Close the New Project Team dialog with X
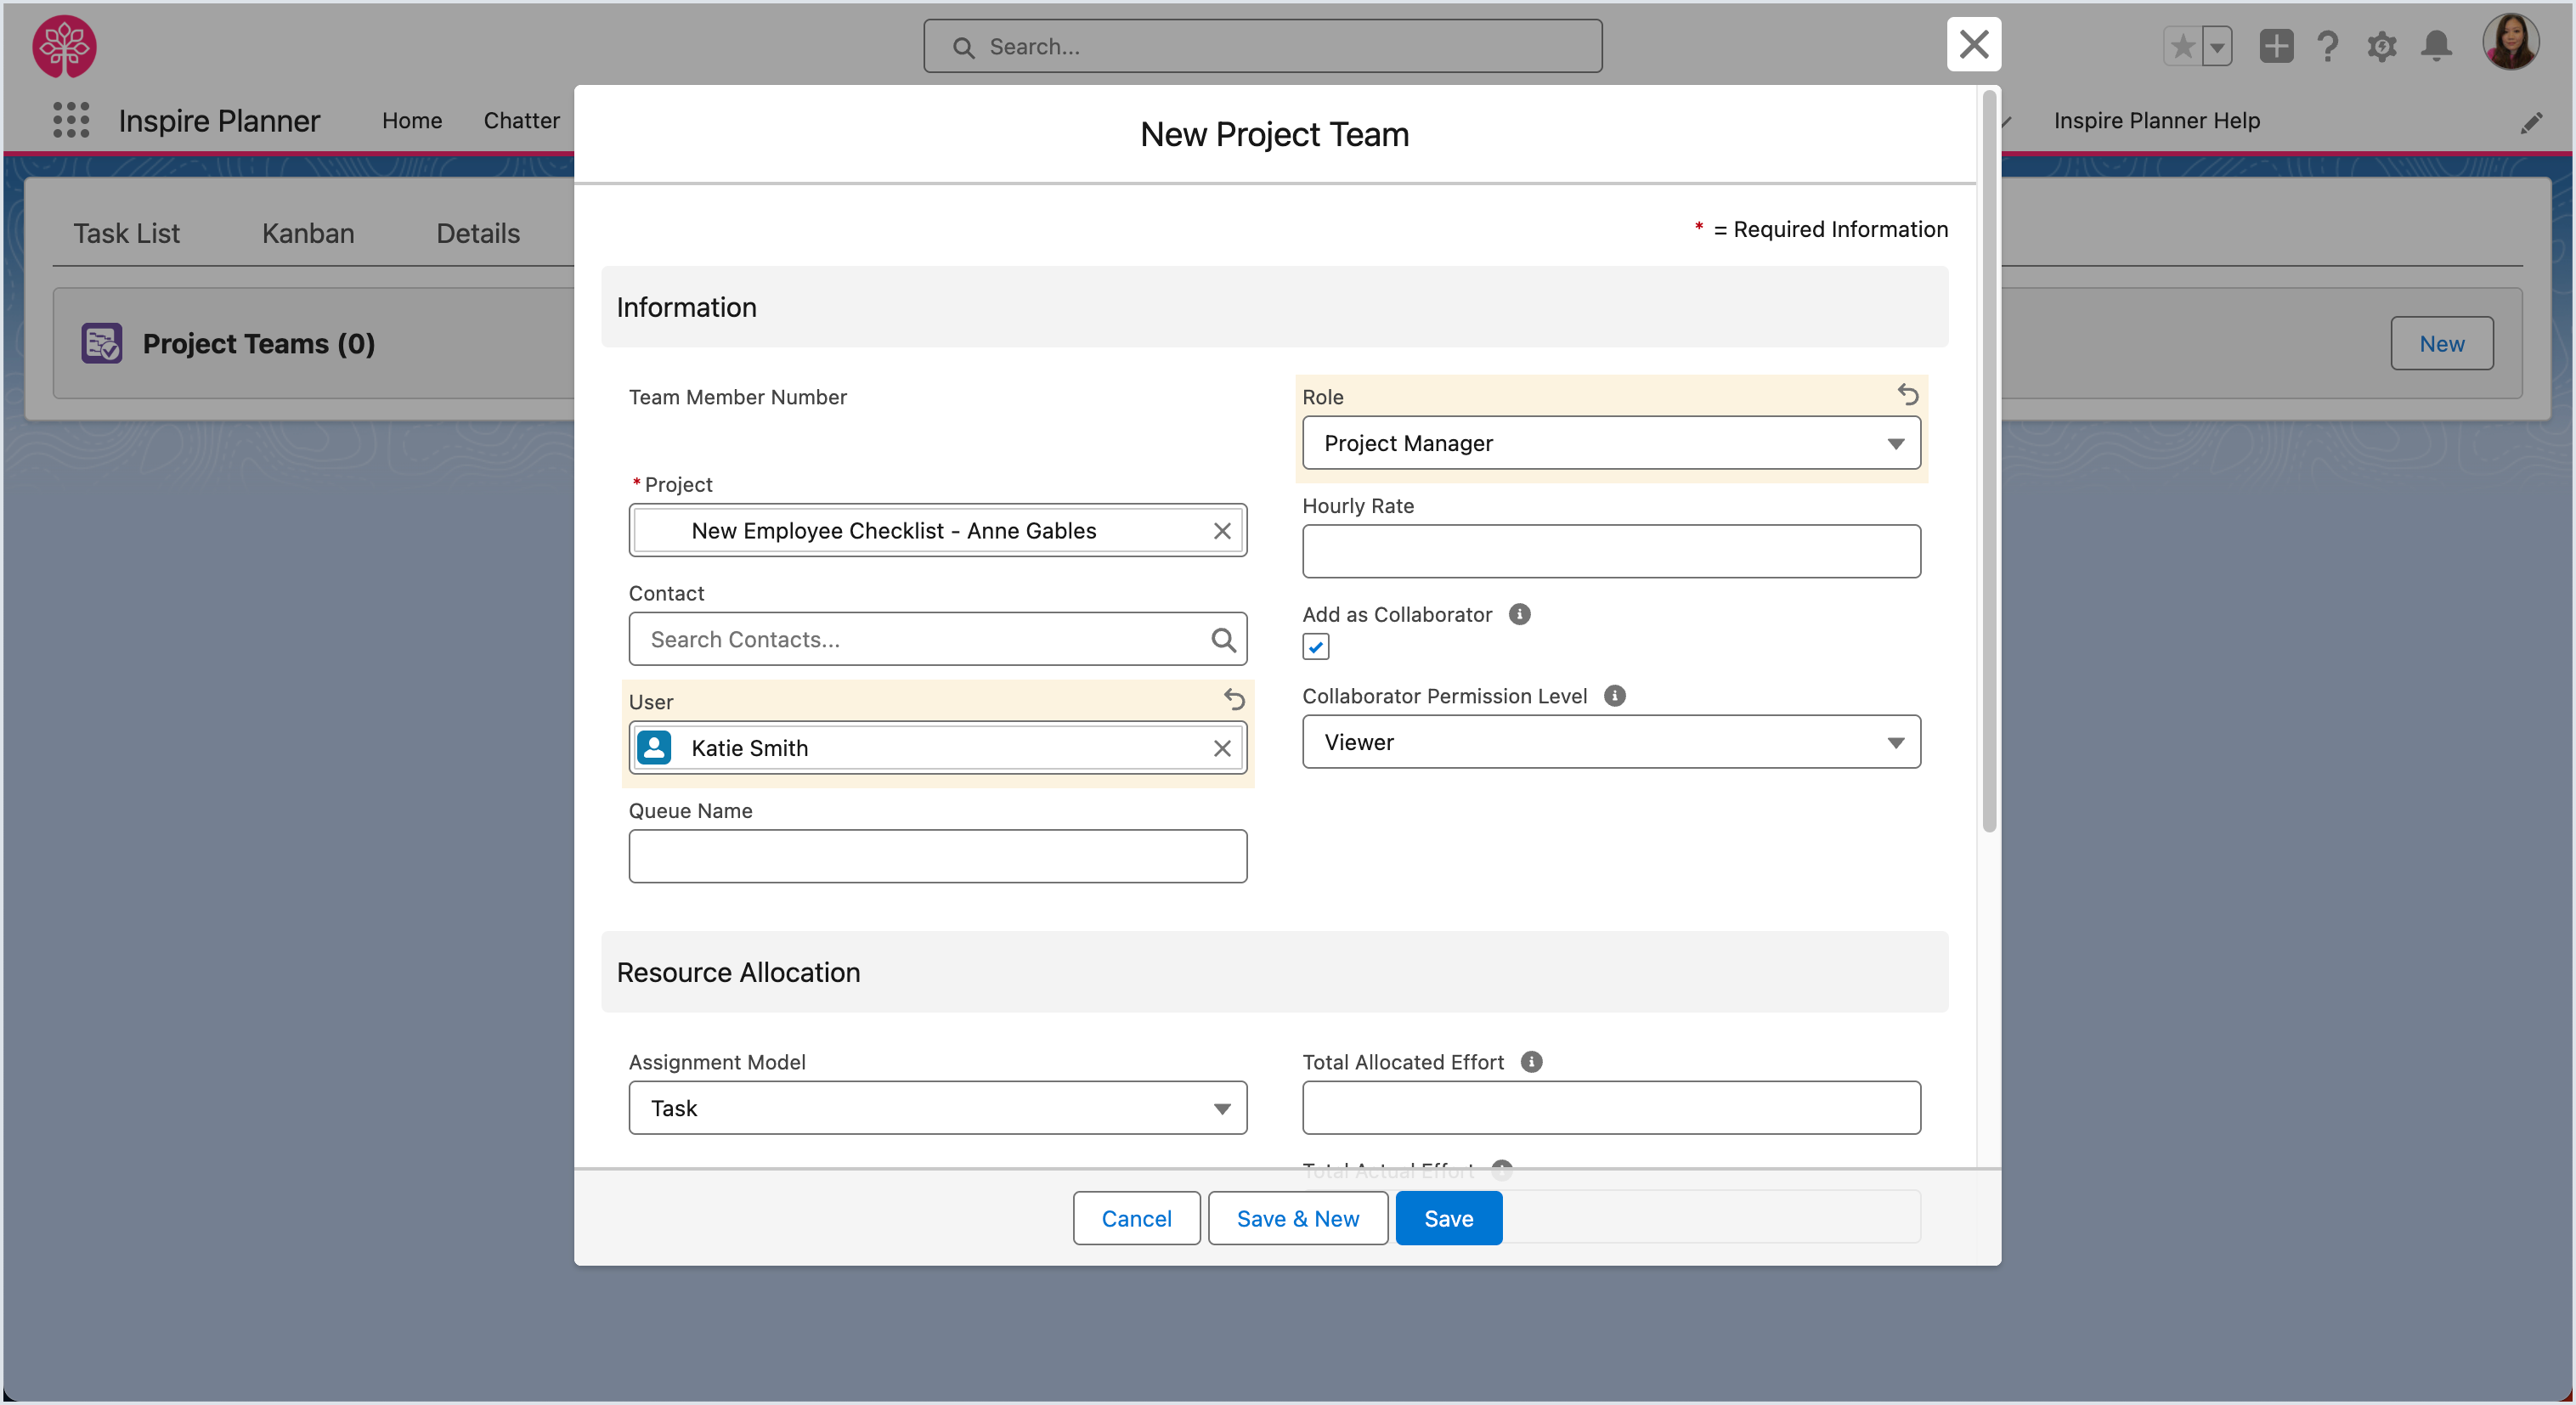Viewport: 2576px width, 1405px height. tap(1973, 44)
